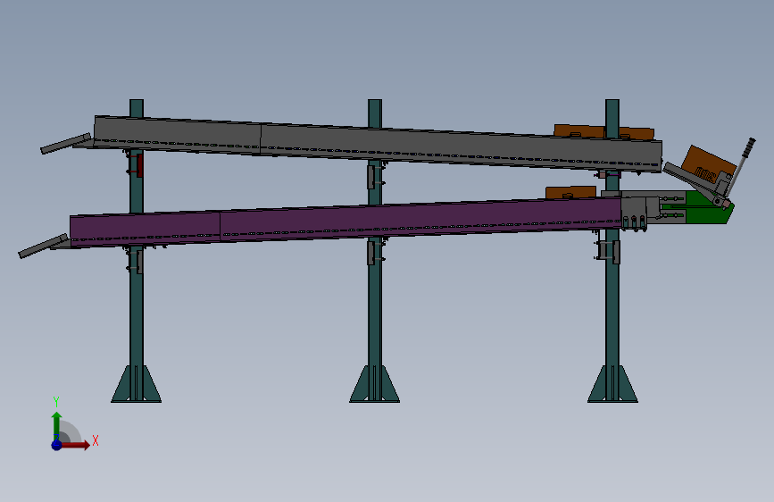The width and height of the screenshot is (774, 502).
Task: Click the inclined end plate of the lower purple conveyor
Action: (44, 246)
